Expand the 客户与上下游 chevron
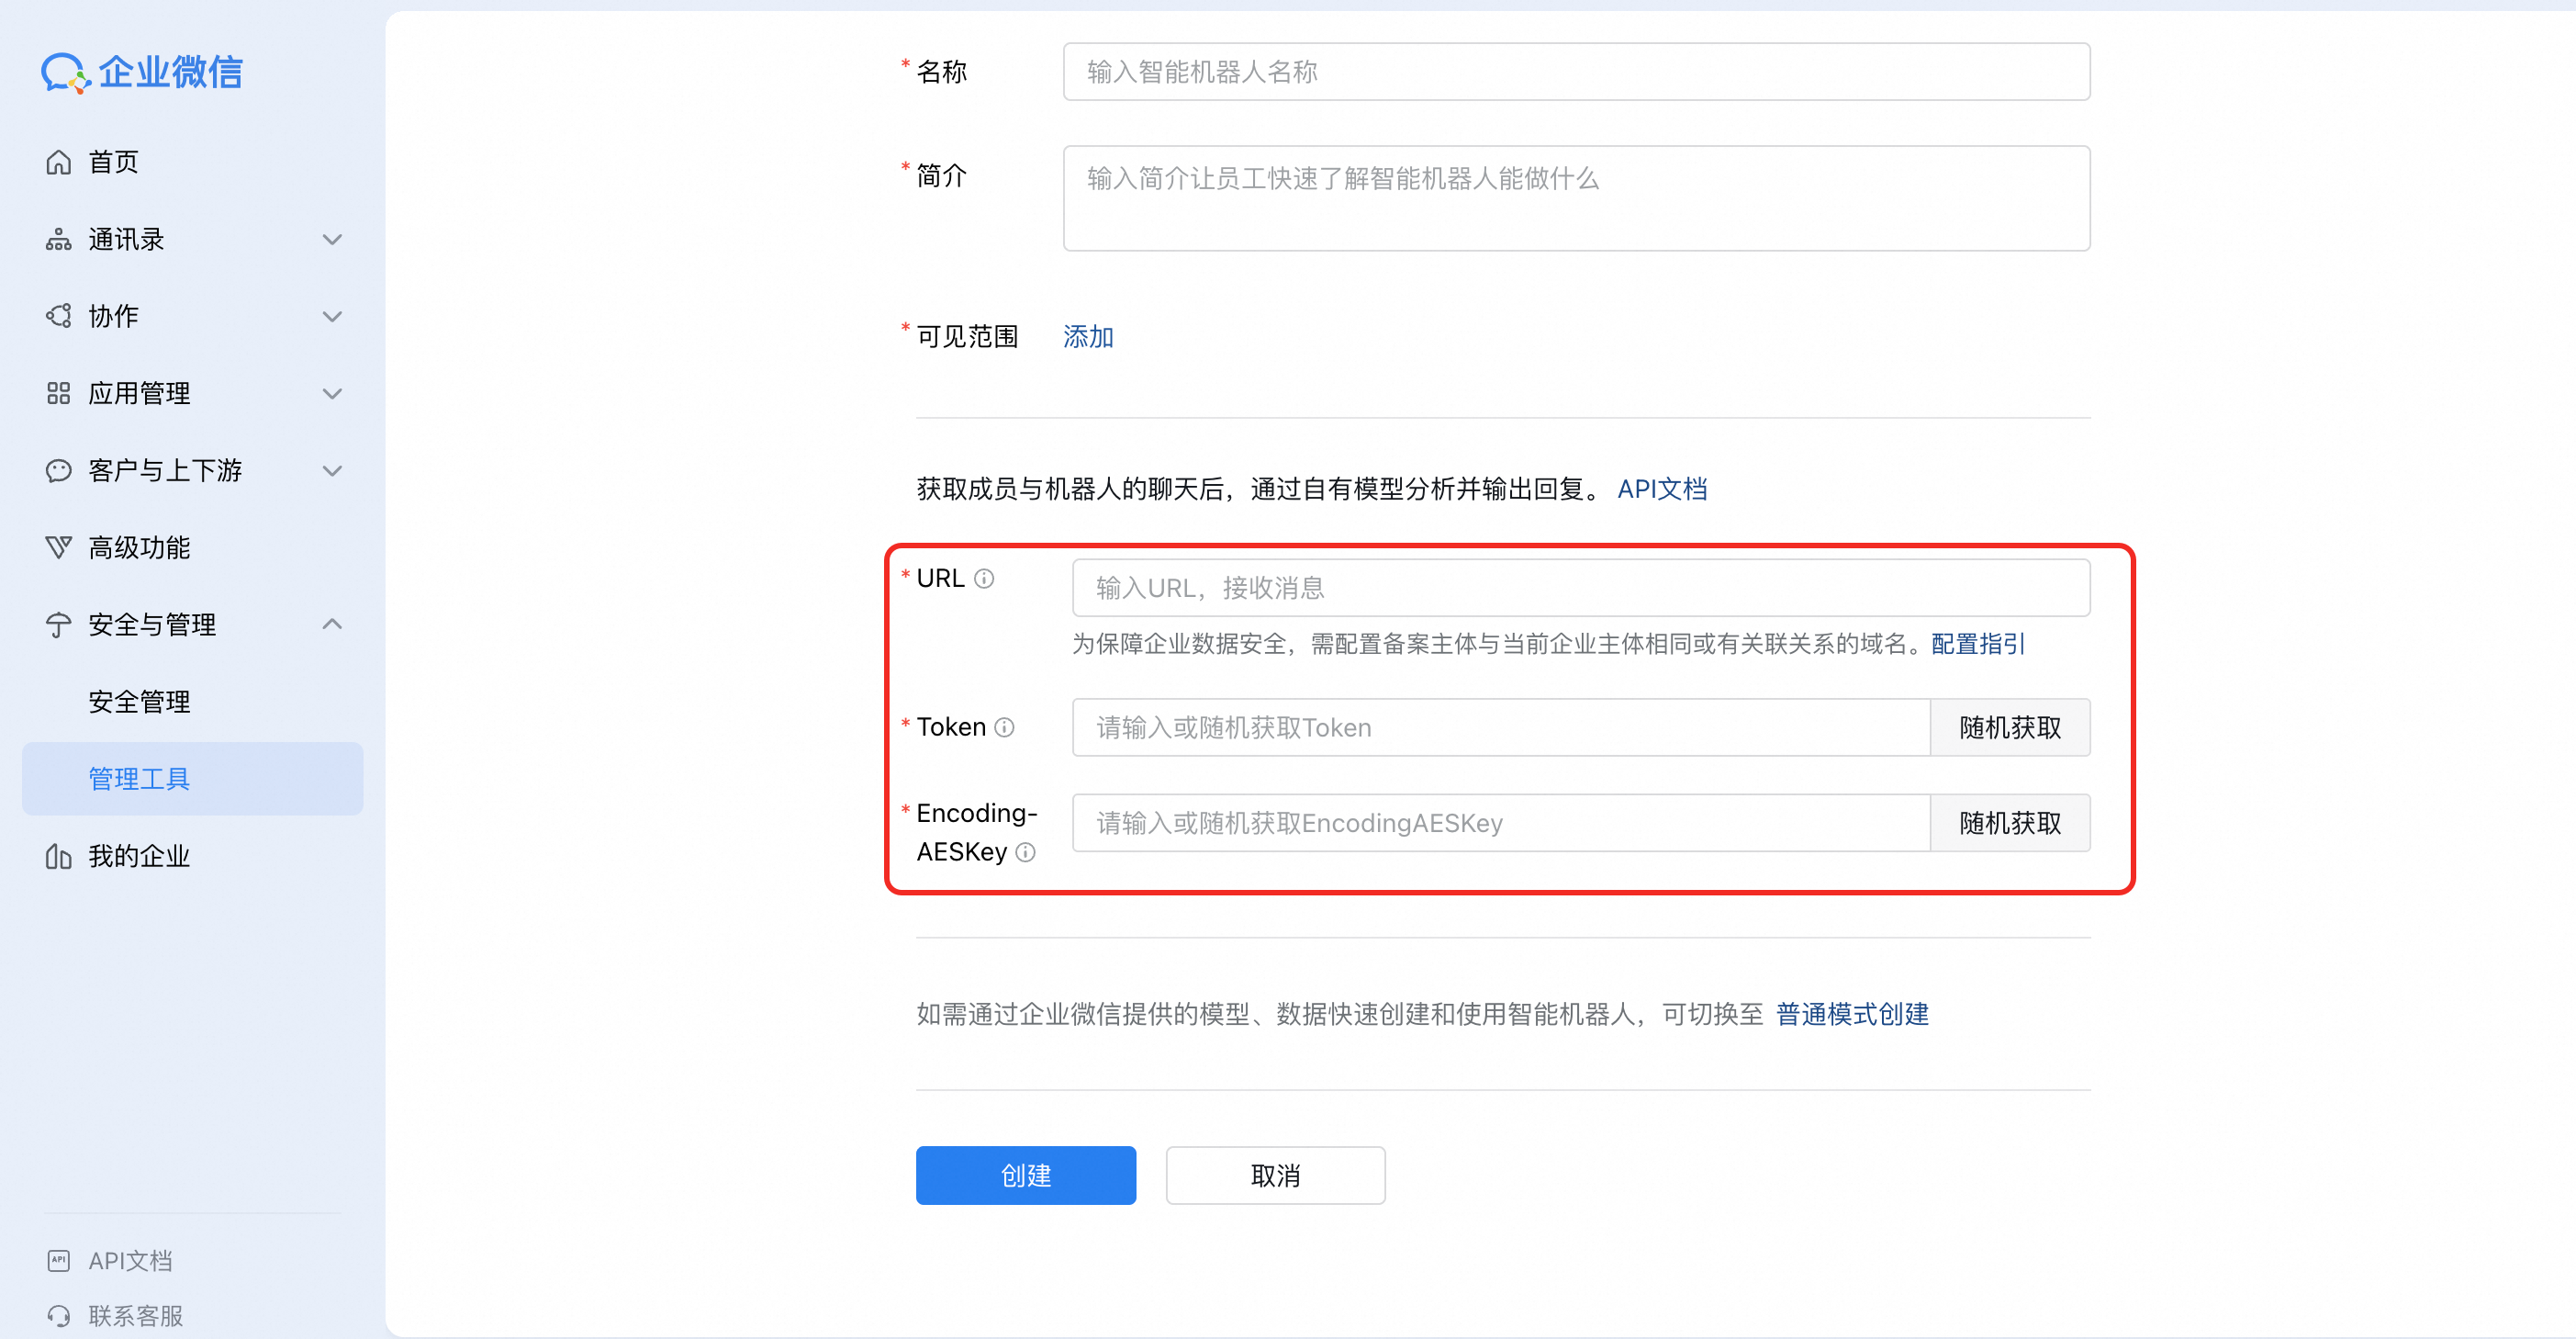The image size is (2576, 1339). pyautogui.click(x=332, y=470)
